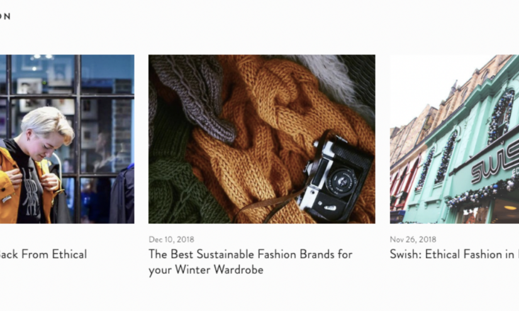Open the Swish green storefront thumbnail
Image resolution: width=519 pixels, height=311 pixels.
(454, 139)
